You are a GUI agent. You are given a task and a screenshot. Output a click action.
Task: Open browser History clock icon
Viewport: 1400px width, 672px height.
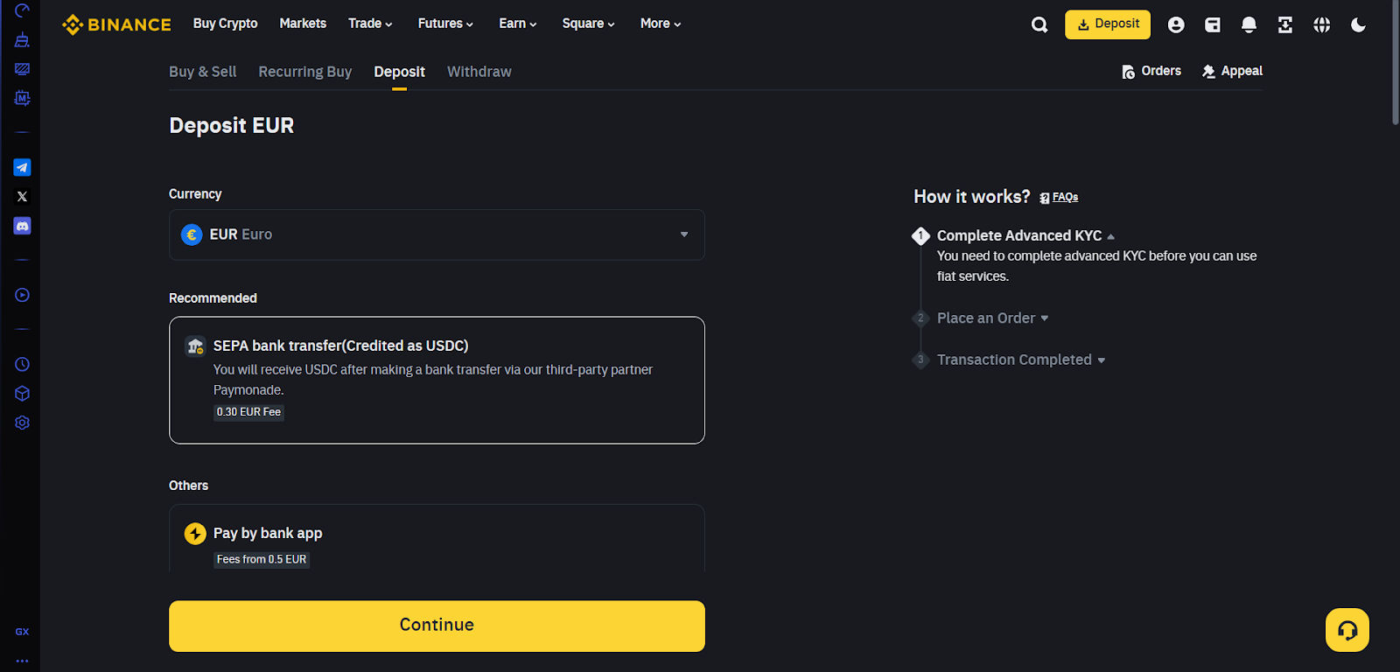click(x=22, y=364)
